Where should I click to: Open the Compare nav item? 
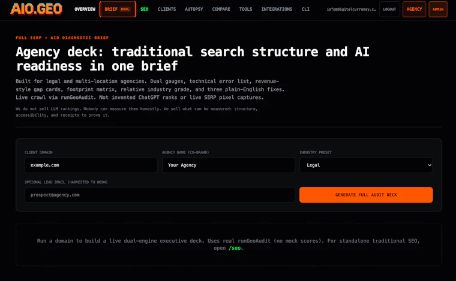click(221, 10)
